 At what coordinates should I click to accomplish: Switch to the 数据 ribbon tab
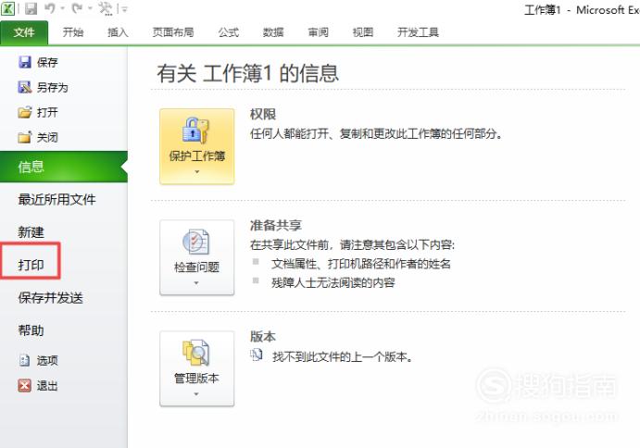point(273,32)
